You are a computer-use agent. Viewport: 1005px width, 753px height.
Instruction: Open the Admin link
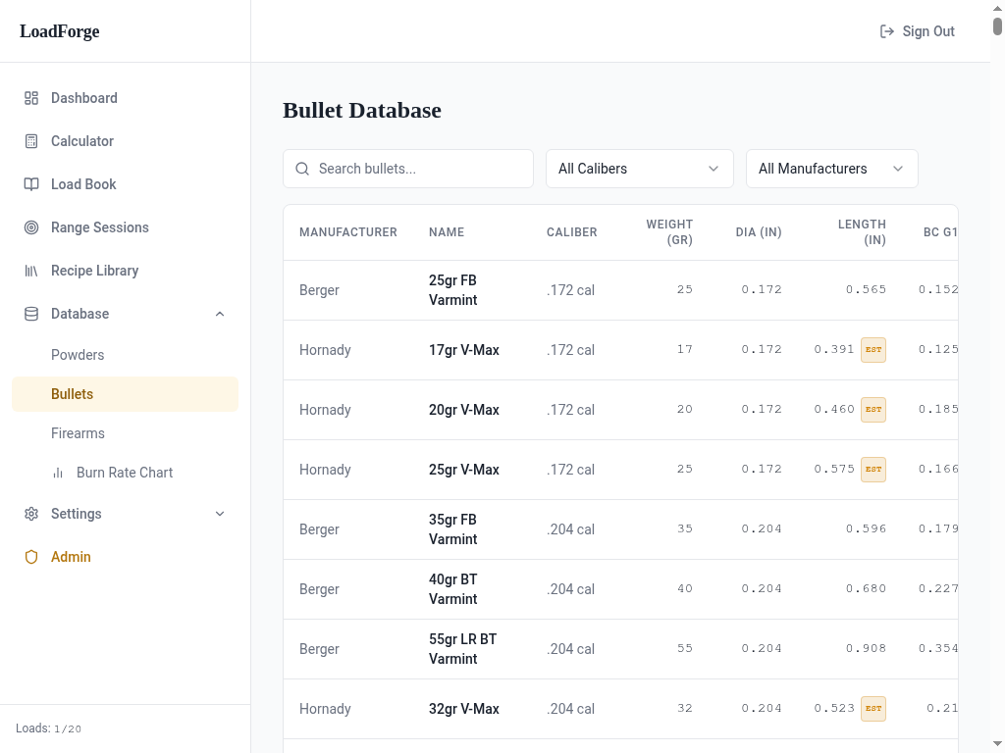pyautogui.click(x=125, y=557)
